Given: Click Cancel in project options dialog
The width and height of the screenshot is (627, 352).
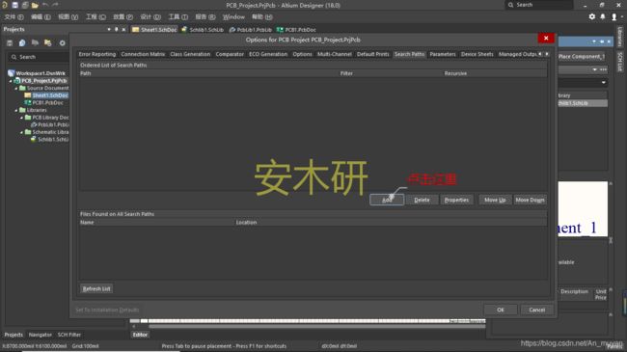Looking at the screenshot, I should click(536, 310).
